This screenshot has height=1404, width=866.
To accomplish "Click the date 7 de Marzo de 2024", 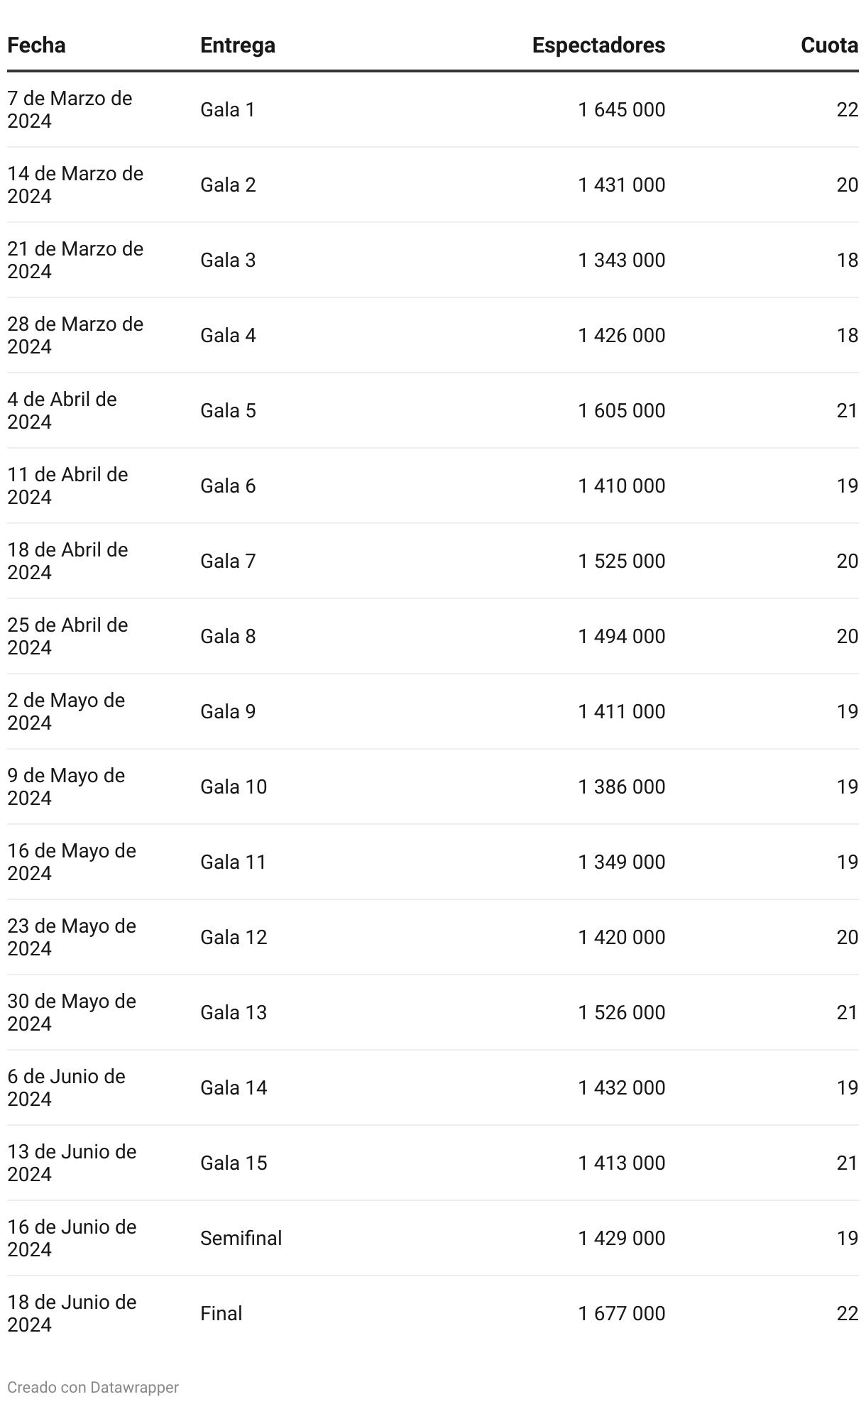I will (x=70, y=109).
